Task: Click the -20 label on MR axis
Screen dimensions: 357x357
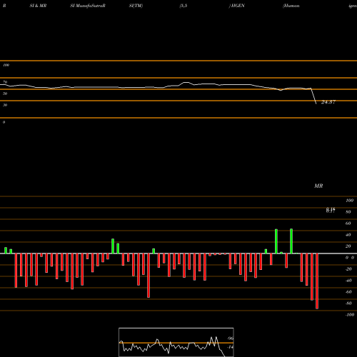Action: (x=348, y=269)
